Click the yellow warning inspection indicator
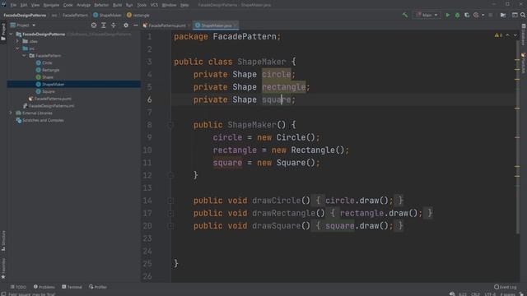Image resolution: width=527 pixels, height=296 pixels. click(498, 35)
